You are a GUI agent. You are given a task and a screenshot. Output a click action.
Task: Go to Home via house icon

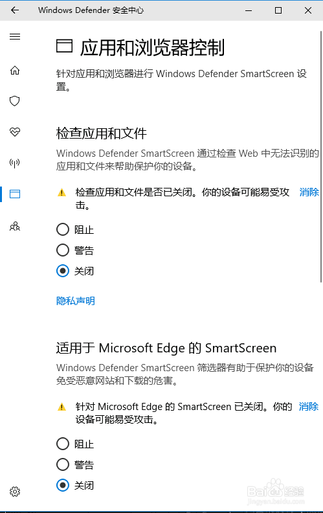(x=15, y=71)
